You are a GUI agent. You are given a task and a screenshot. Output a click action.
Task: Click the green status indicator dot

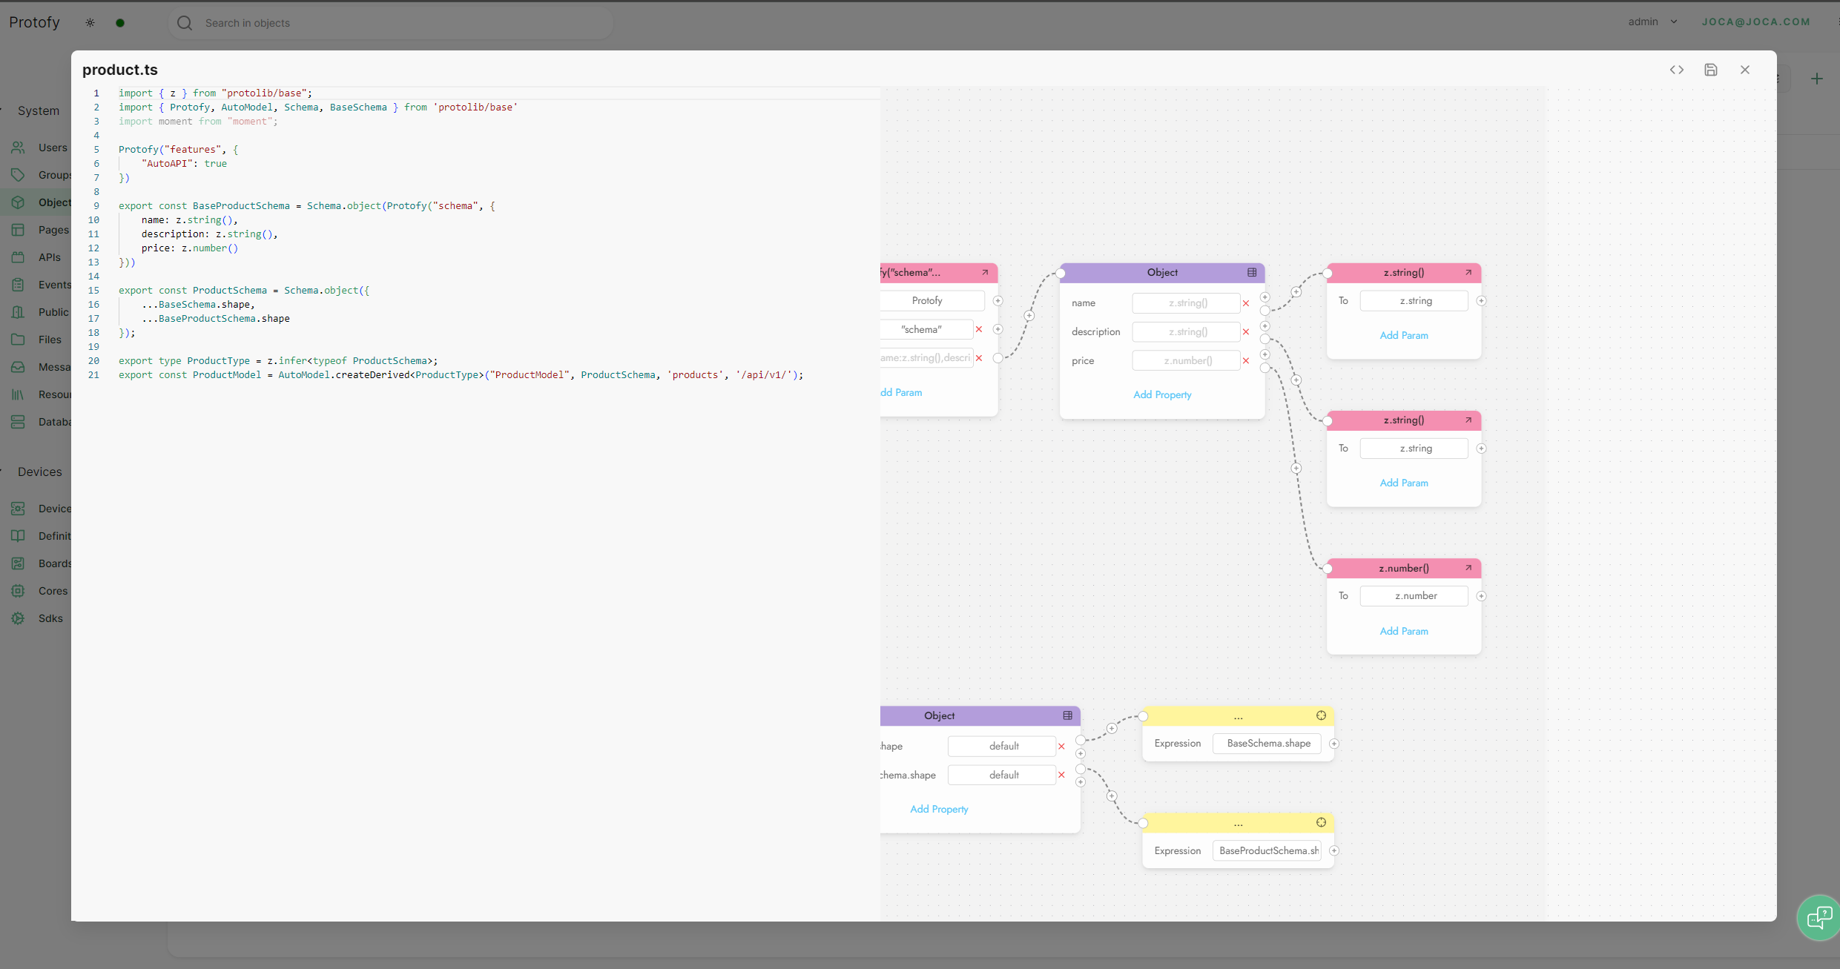coord(120,23)
